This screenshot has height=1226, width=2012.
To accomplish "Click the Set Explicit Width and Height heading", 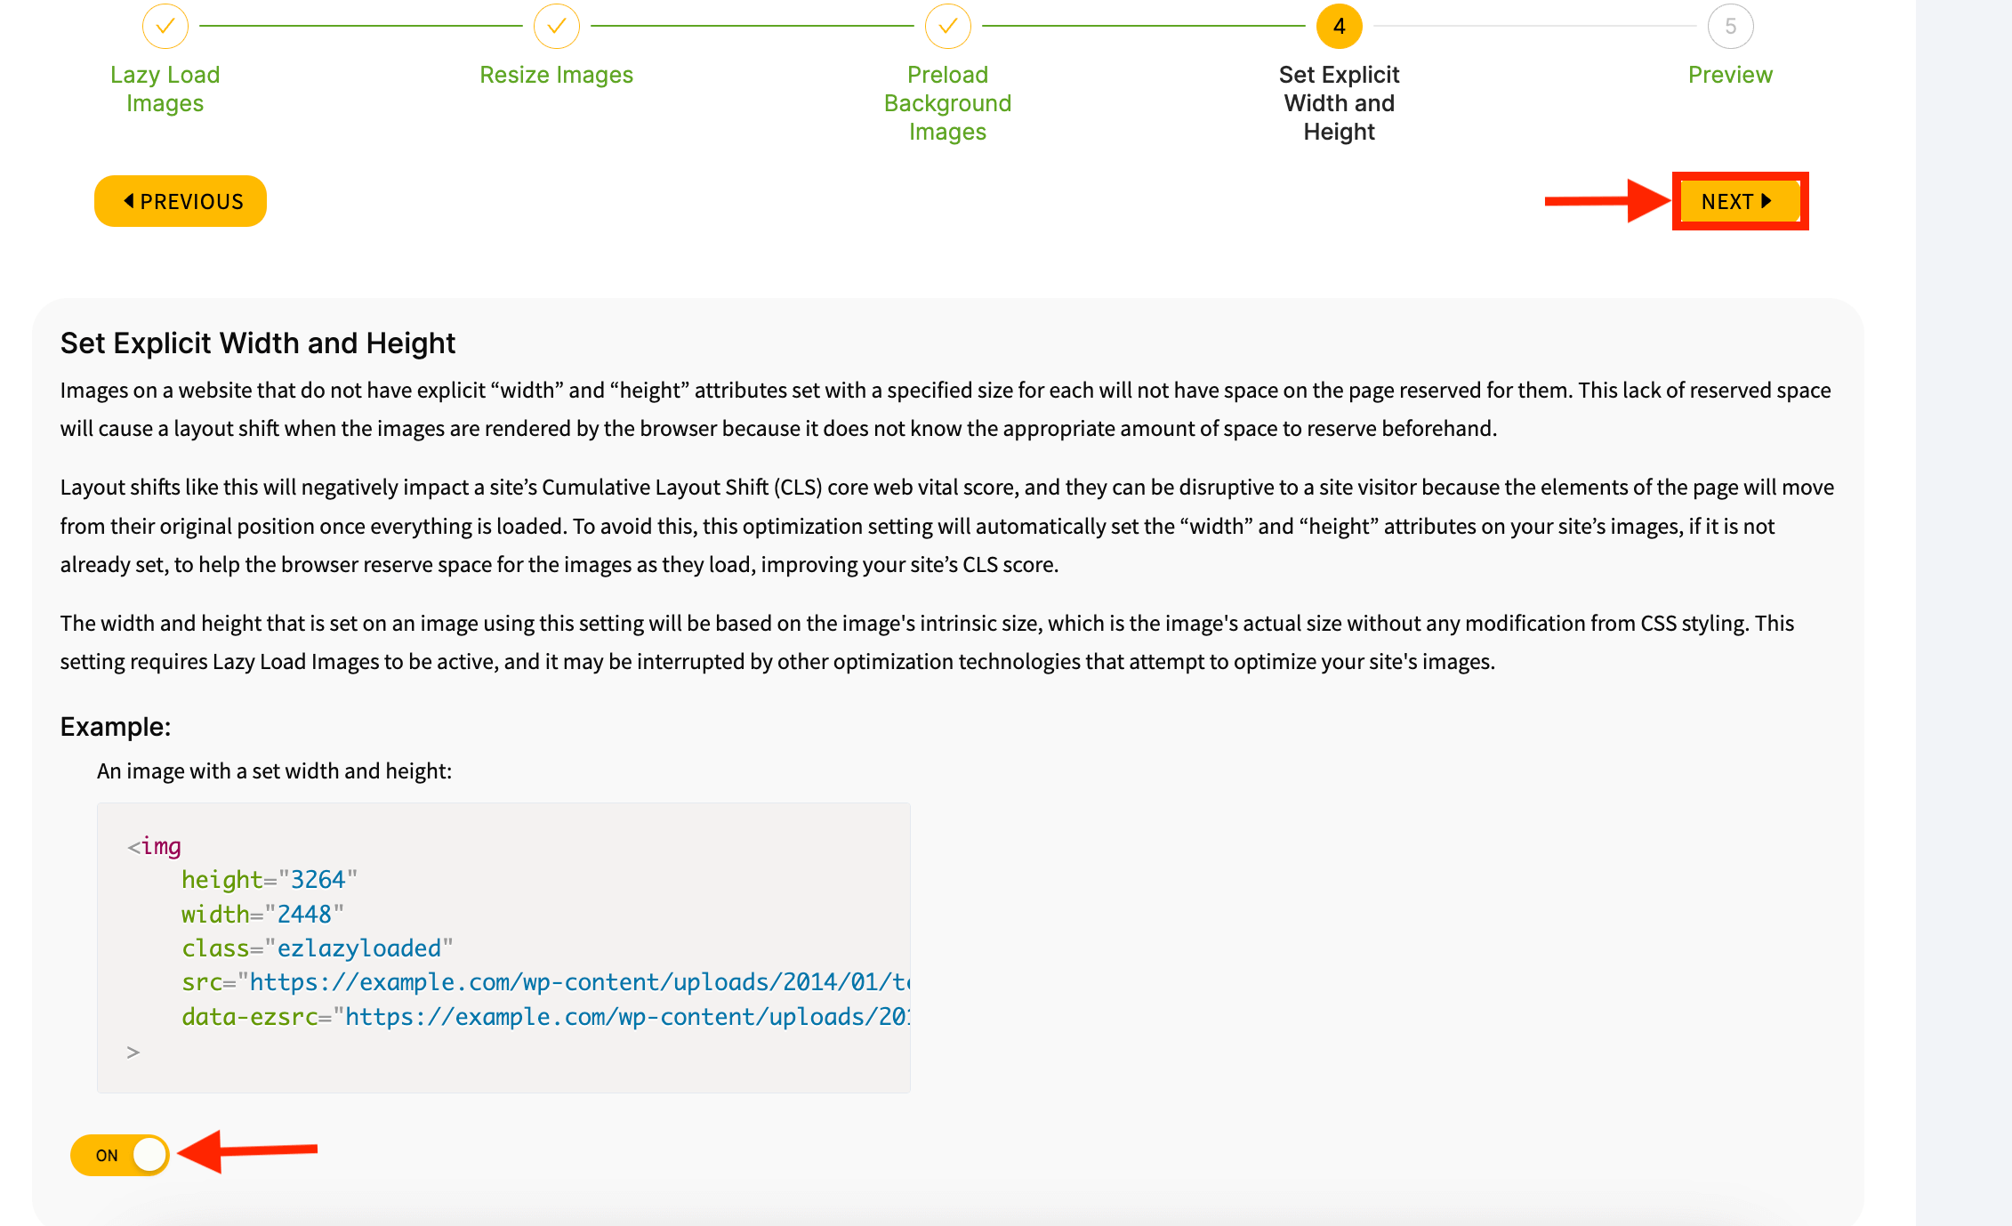I will [x=258, y=343].
